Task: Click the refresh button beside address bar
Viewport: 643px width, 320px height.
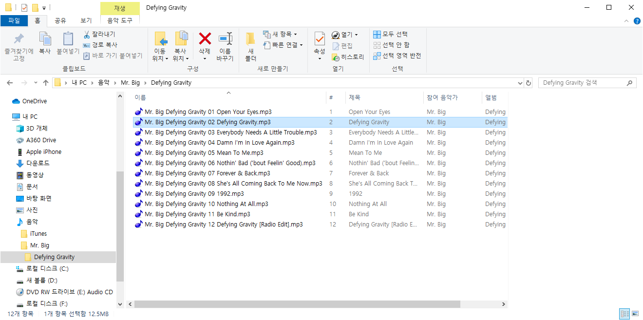Action: (x=529, y=83)
